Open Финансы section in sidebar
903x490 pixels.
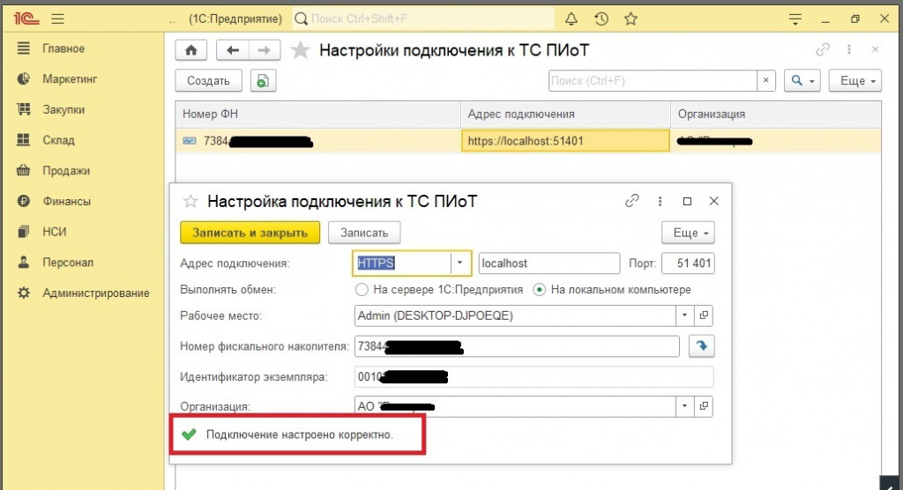coord(66,201)
